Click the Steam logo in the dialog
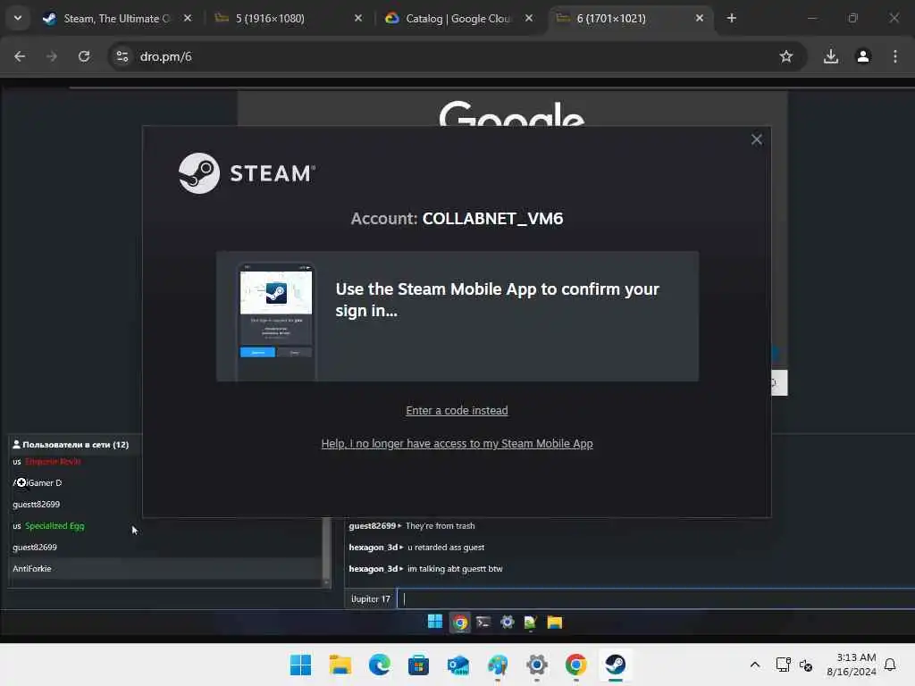The height and width of the screenshot is (686, 915). point(247,173)
